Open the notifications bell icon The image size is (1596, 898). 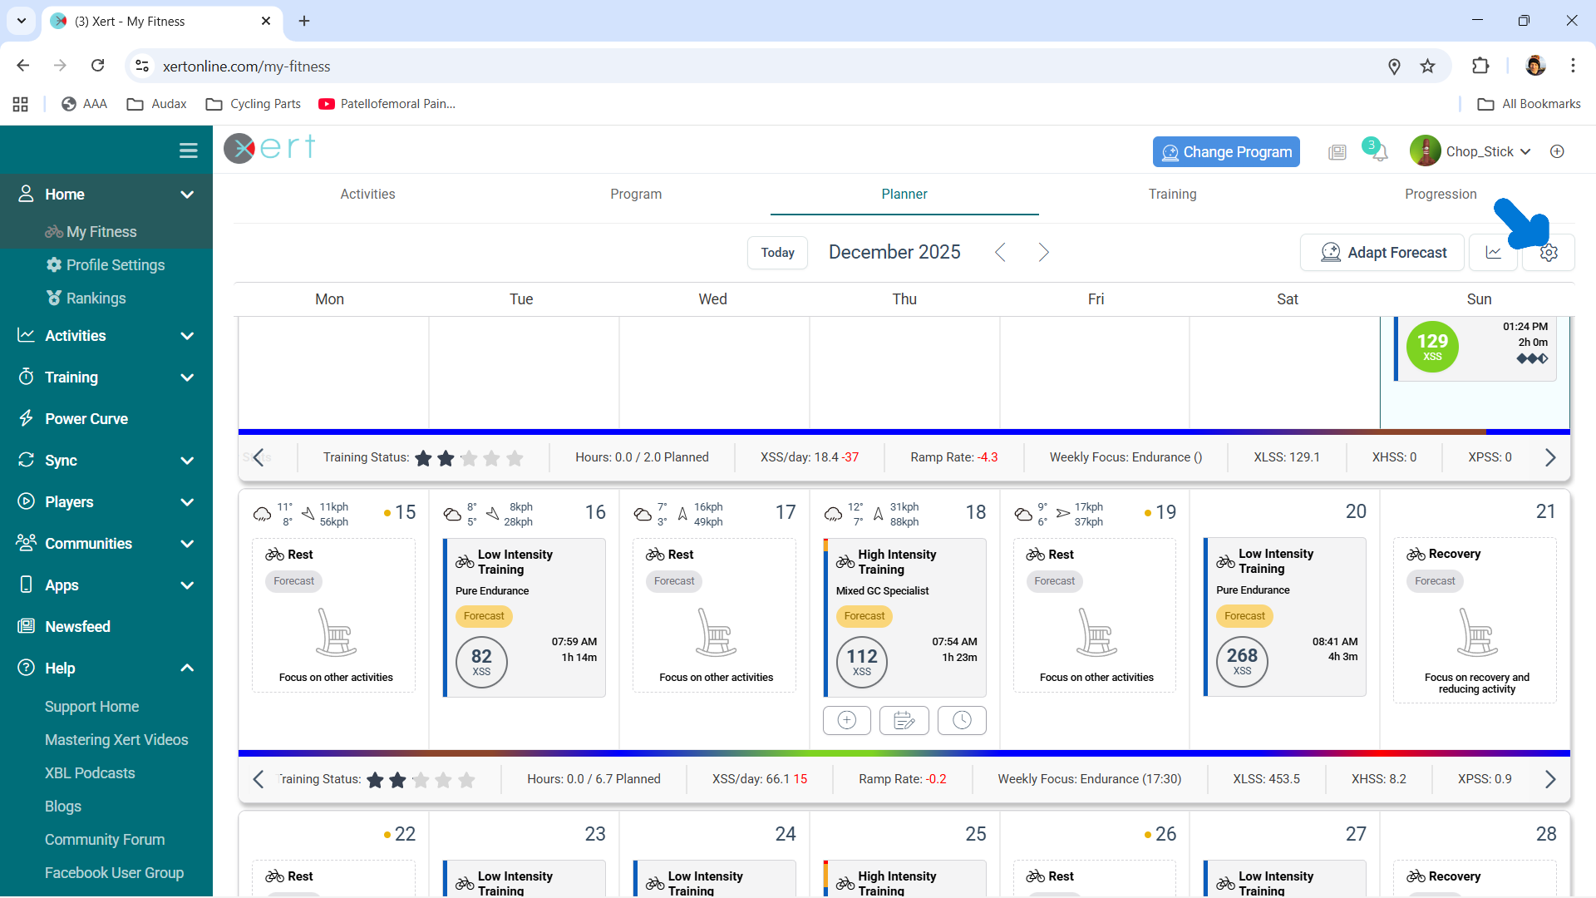tap(1379, 153)
